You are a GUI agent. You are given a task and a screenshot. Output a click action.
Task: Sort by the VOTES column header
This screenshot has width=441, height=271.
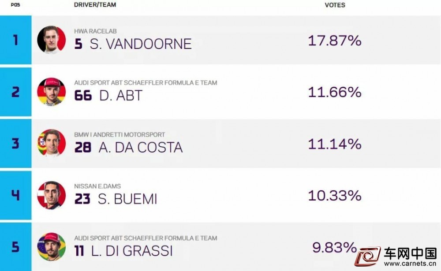pos(335,5)
